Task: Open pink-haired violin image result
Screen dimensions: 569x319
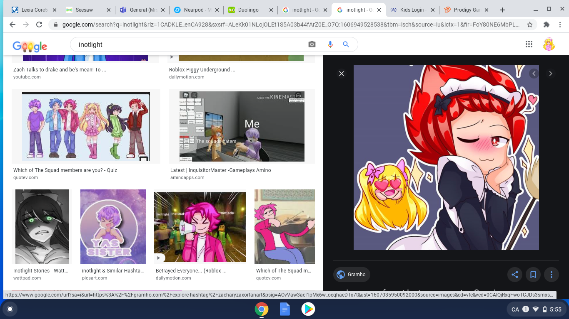Action: pos(284,227)
